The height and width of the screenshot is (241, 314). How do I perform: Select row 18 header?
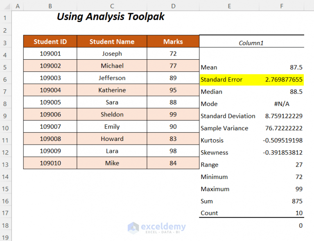point(5,225)
